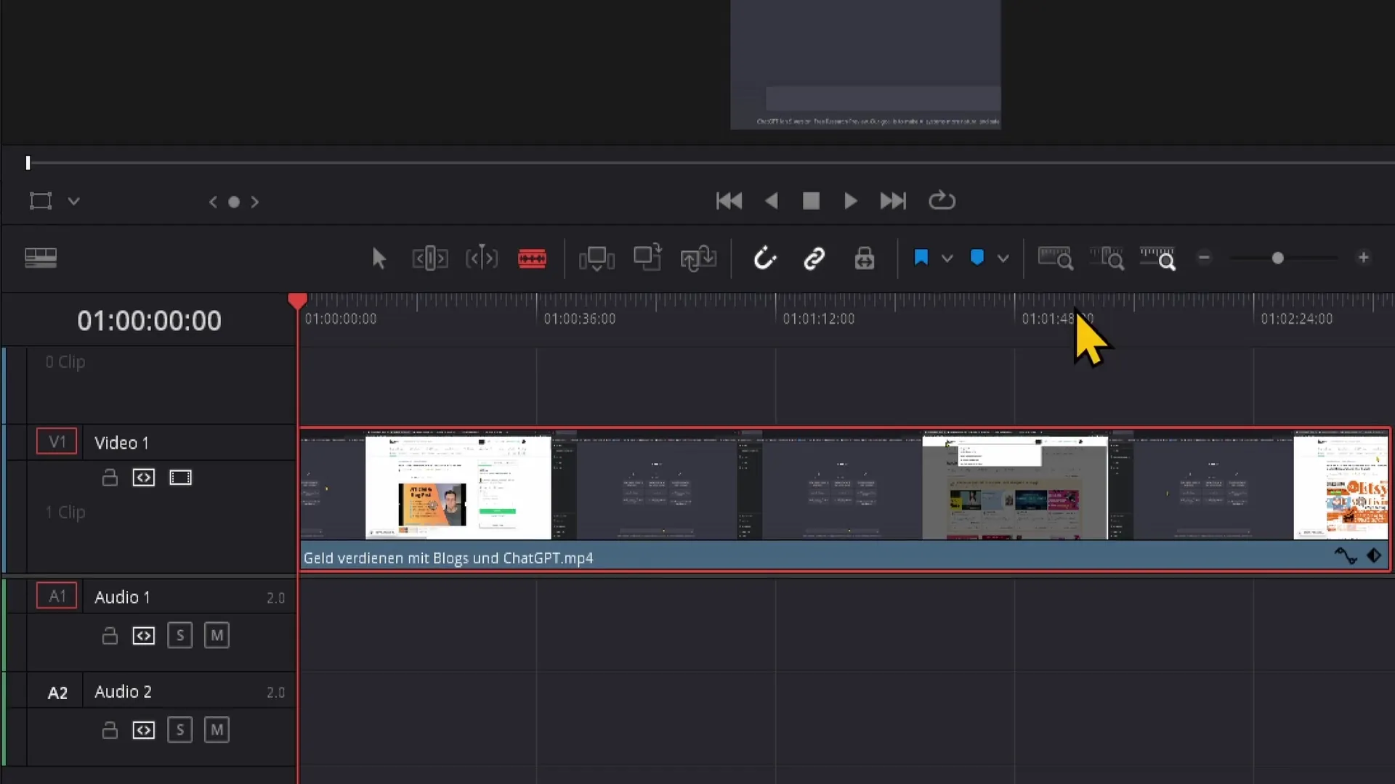The height and width of the screenshot is (784, 1395).
Task: Go to previous marker arrow
Action: click(x=213, y=202)
